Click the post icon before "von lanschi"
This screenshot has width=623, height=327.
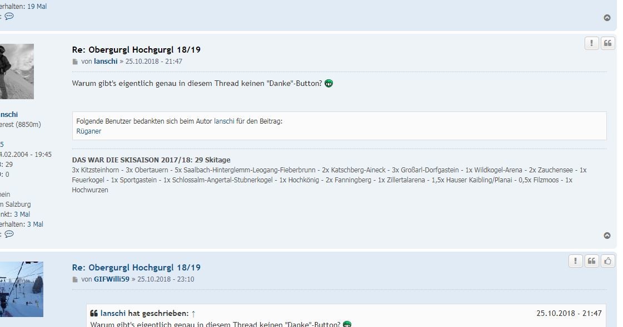75,62
